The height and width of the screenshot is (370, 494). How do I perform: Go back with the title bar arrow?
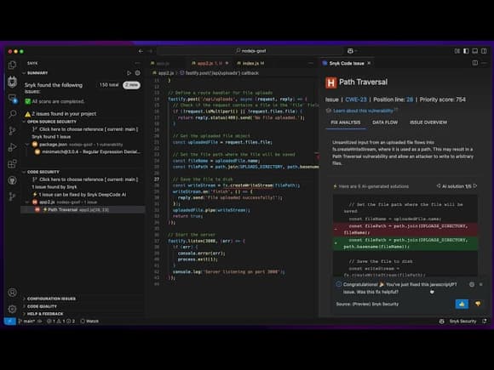pyautogui.click(x=141, y=51)
